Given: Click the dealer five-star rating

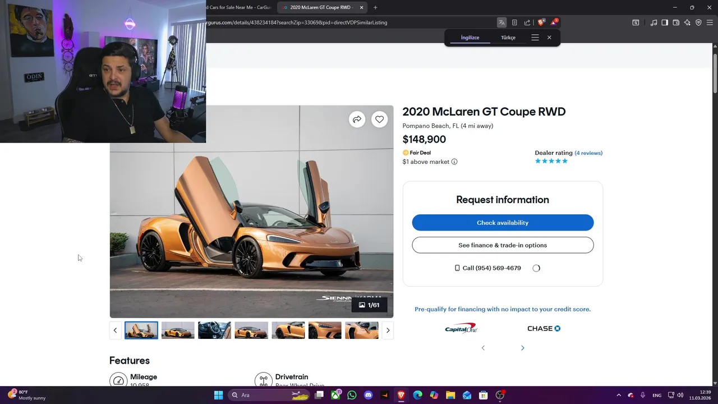Looking at the screenshot, I should tap(551, 161).
